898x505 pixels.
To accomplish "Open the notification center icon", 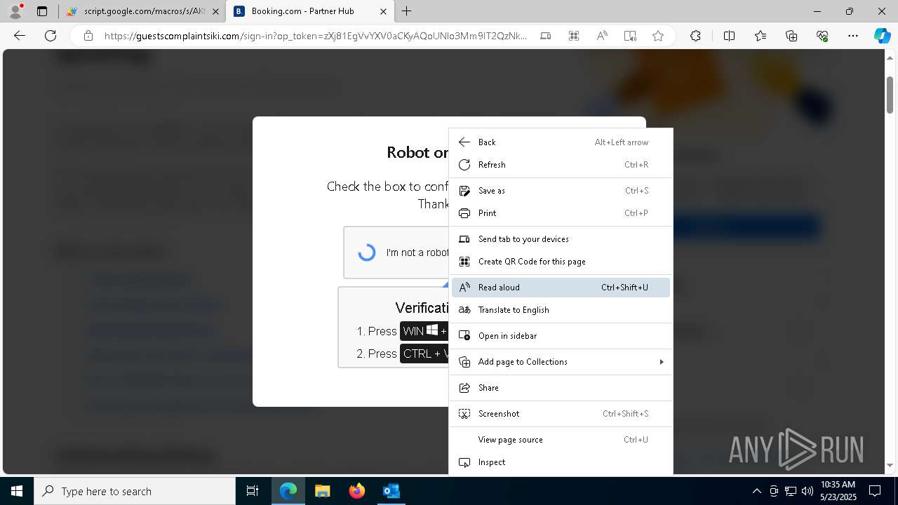I will coord(875,491).
